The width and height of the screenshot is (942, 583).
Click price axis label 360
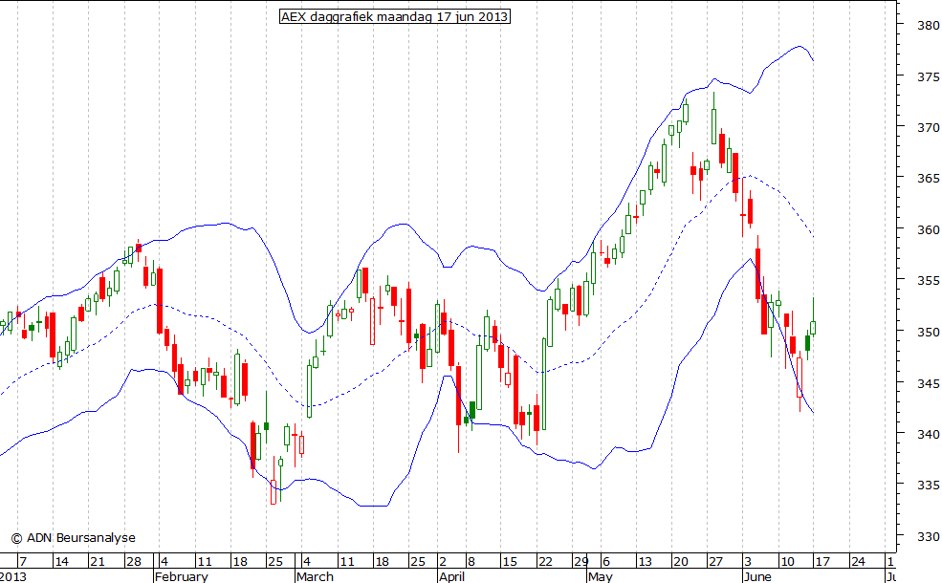(x=929, y=229)
